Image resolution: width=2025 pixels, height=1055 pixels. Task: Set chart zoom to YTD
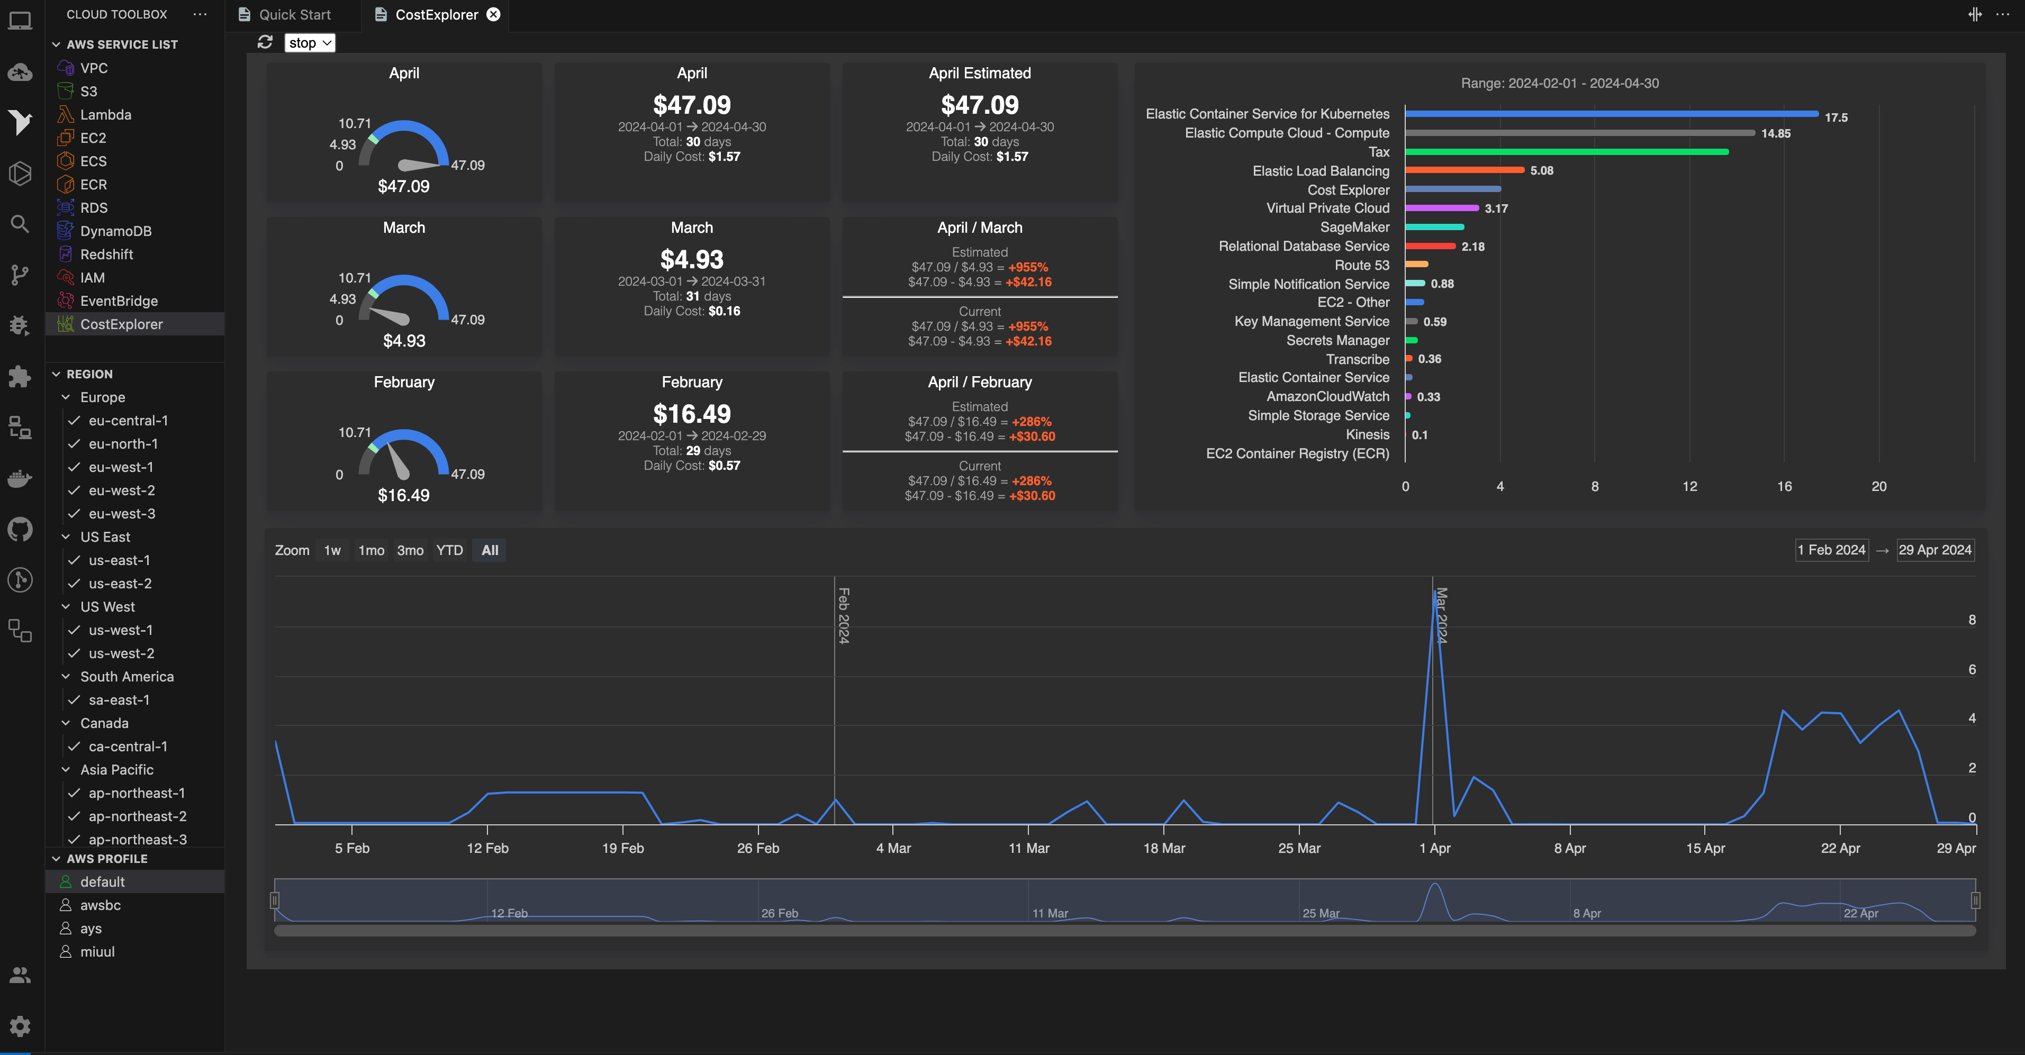(449, 550)
